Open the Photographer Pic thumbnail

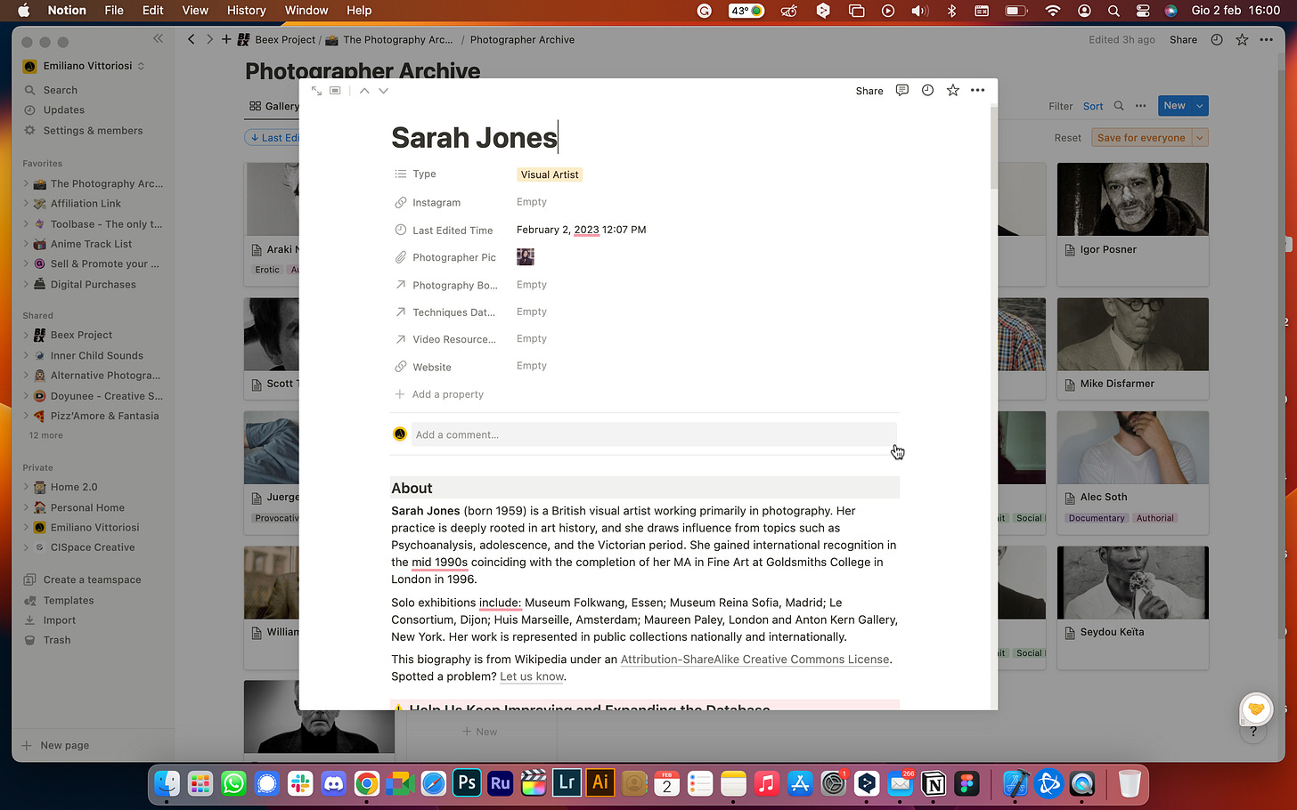pyautogui.click(x=526, y=257)
